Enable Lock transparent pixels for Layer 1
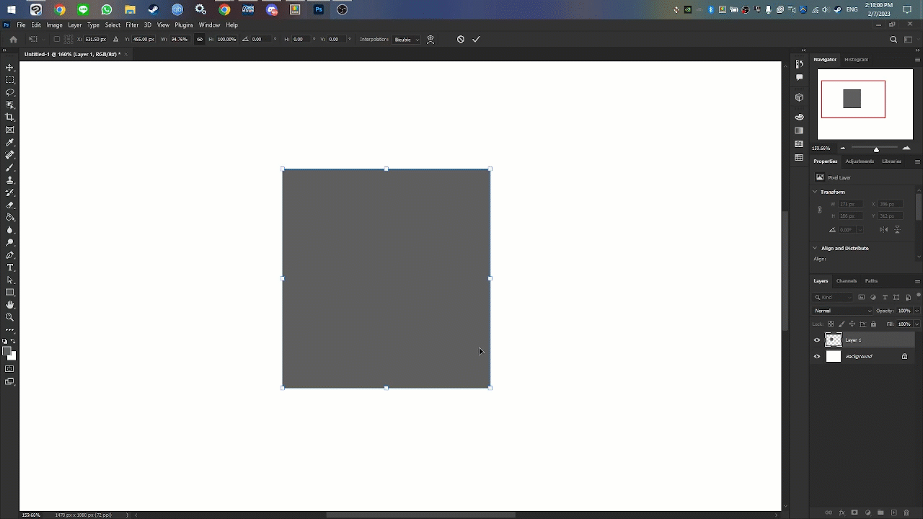The image size is (923, 519). point(831,324)
